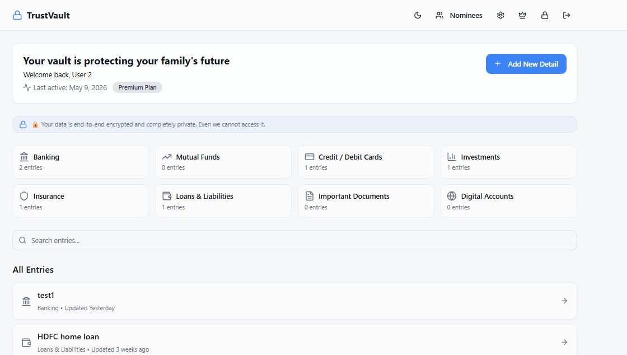The image size is (627, 355).
Task: Click the Loans wallet icon in category card
Action: pos(167,196)
